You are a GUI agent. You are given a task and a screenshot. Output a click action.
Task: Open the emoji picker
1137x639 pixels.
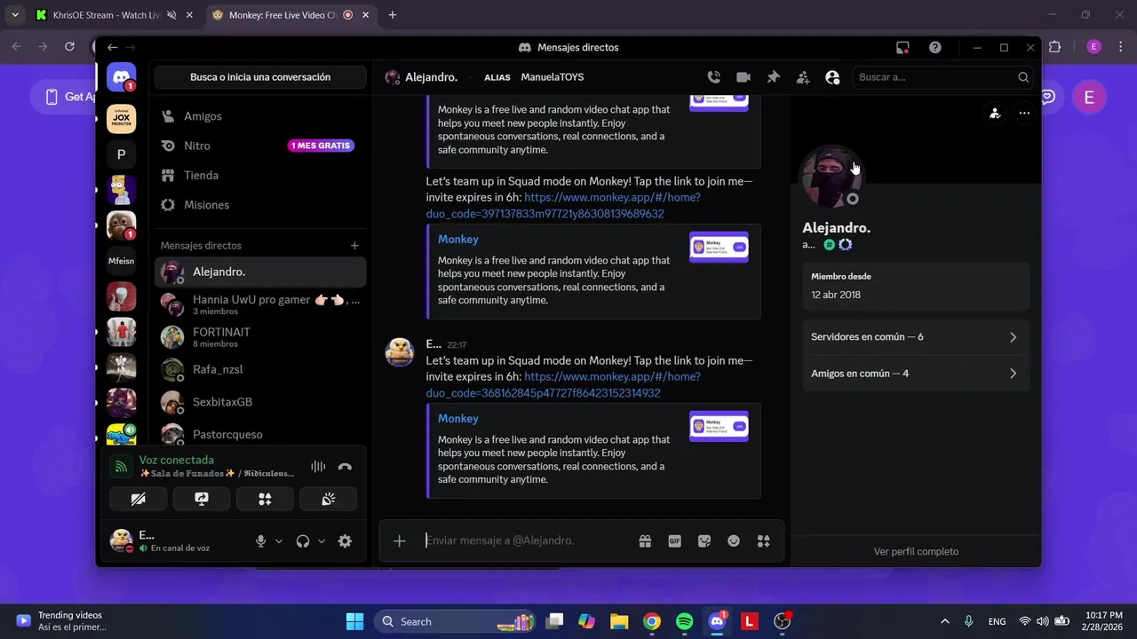[x=734, y=541]
